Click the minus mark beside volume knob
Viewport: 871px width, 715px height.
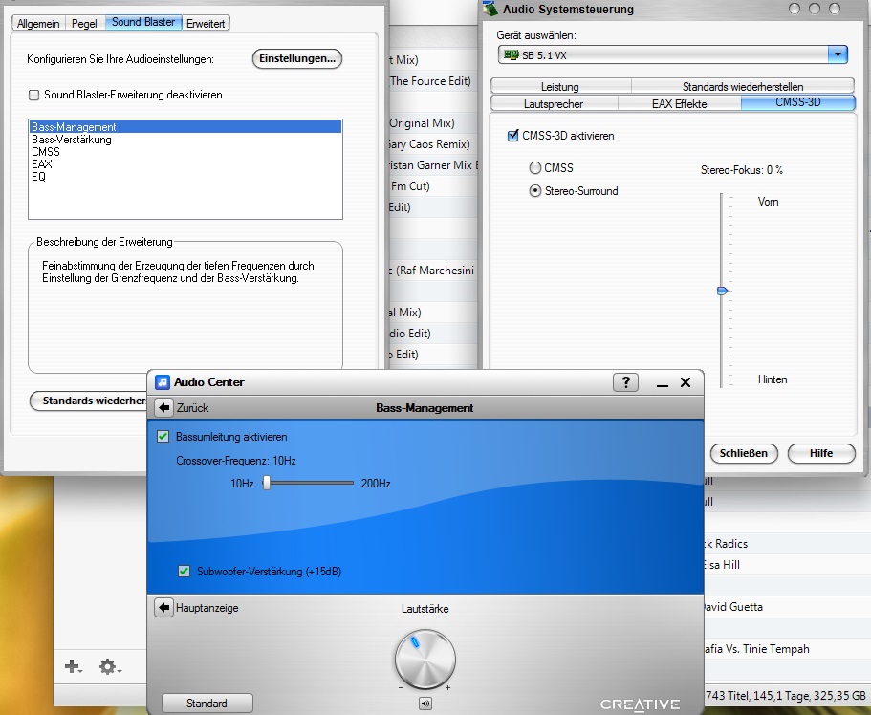(x=401, y=688)
